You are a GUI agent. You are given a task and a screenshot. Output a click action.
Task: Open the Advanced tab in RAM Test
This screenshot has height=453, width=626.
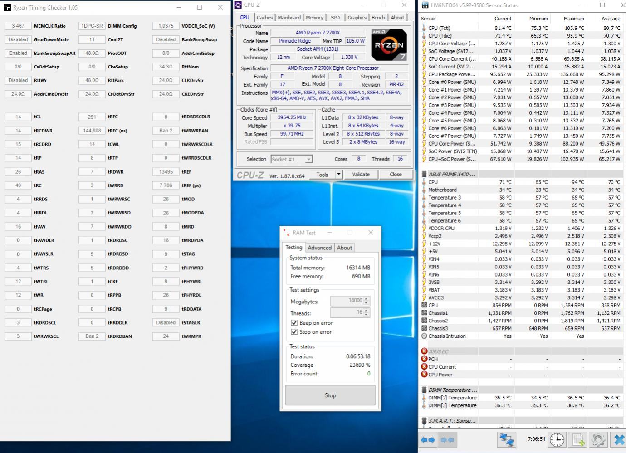click(319, 248)
